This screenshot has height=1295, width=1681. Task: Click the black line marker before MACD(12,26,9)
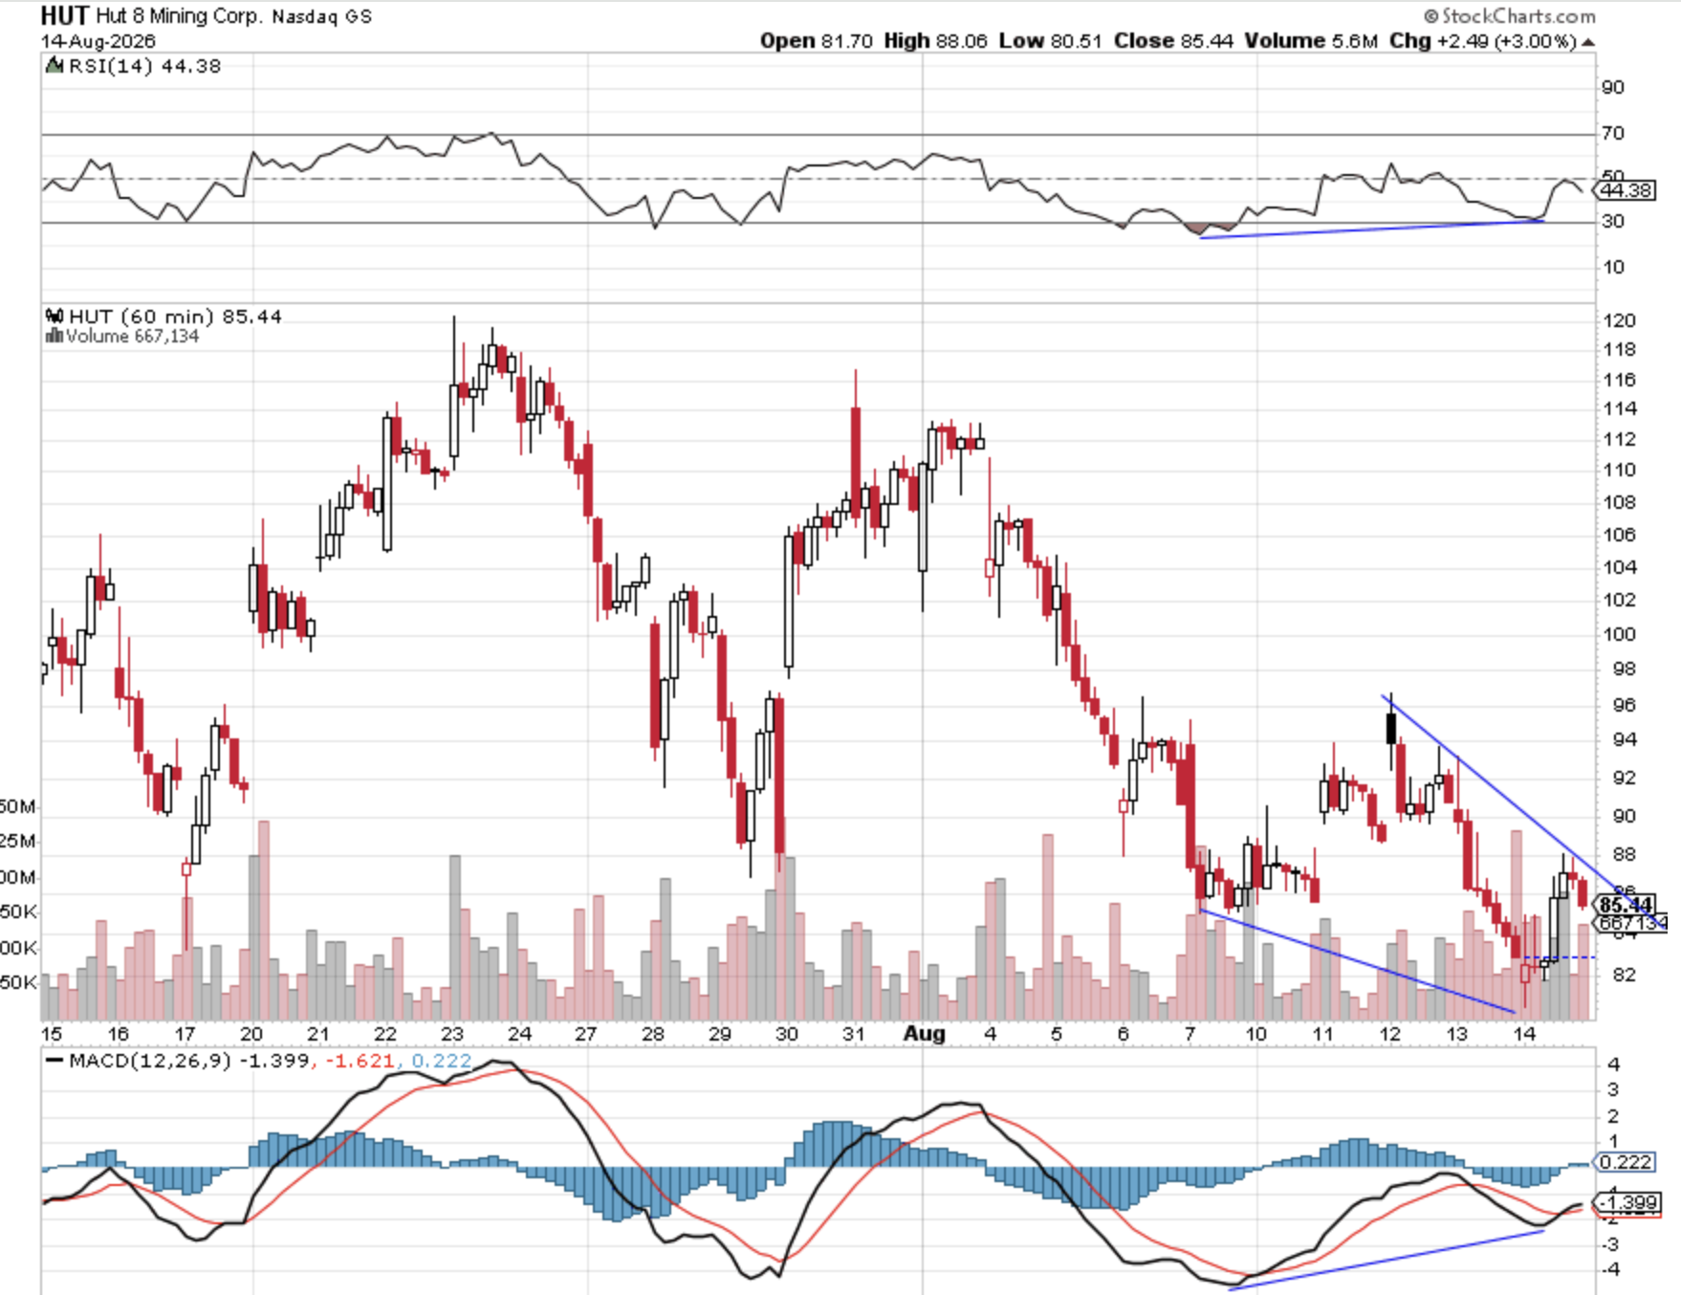pyautogui.click(x=55, y=1061)
